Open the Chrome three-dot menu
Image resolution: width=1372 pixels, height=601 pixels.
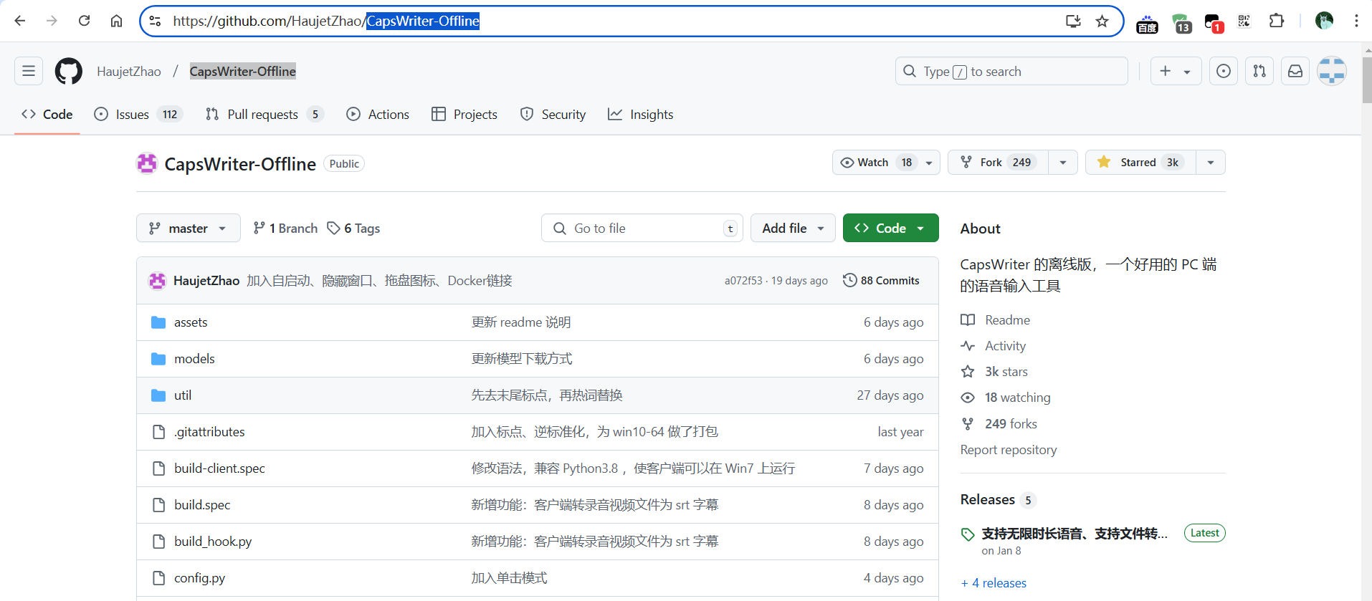click(1356, 21)
